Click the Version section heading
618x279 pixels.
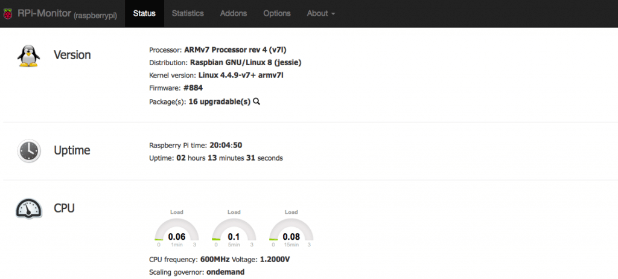(x=72, y=55)
